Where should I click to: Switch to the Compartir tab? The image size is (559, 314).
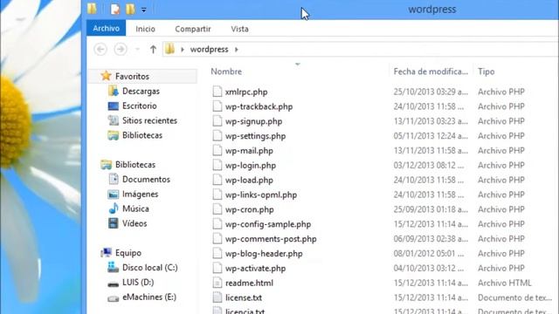tap(193, 29)
